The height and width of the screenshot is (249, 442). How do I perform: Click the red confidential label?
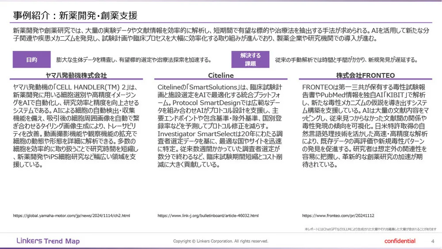coord(400,241)
